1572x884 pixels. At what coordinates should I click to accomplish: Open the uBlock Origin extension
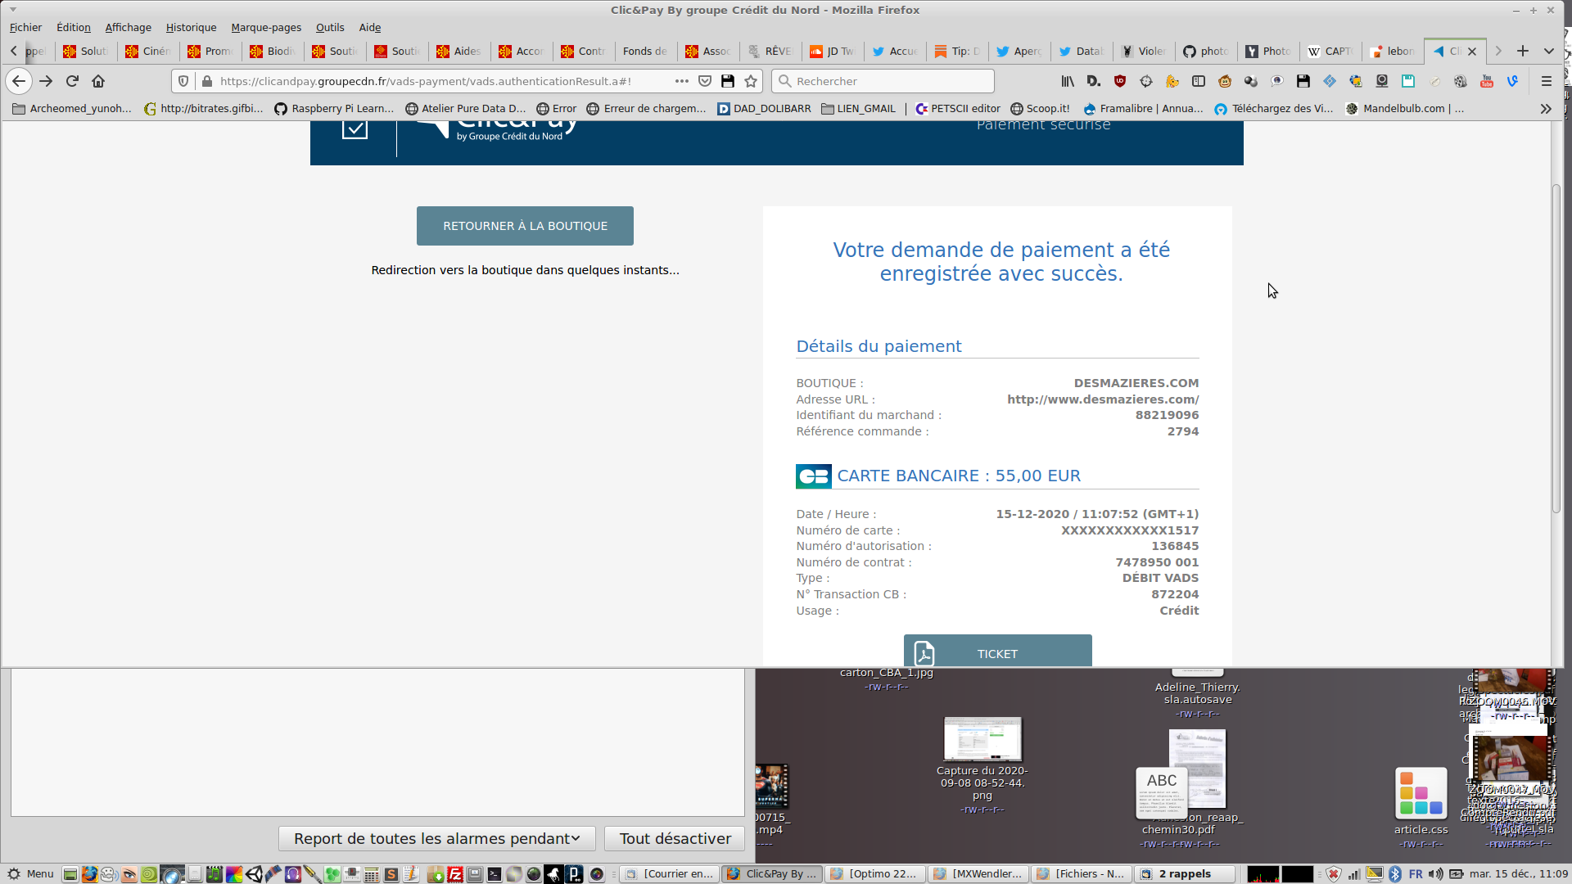point(1120,81)
